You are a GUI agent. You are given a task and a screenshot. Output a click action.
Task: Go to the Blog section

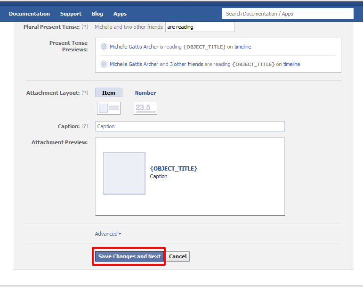97,14
